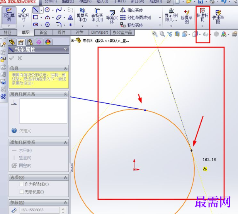Select the Straight Slot tool
Image resolution: width=238 pixels, height=214 pixels.
[36, 24]
